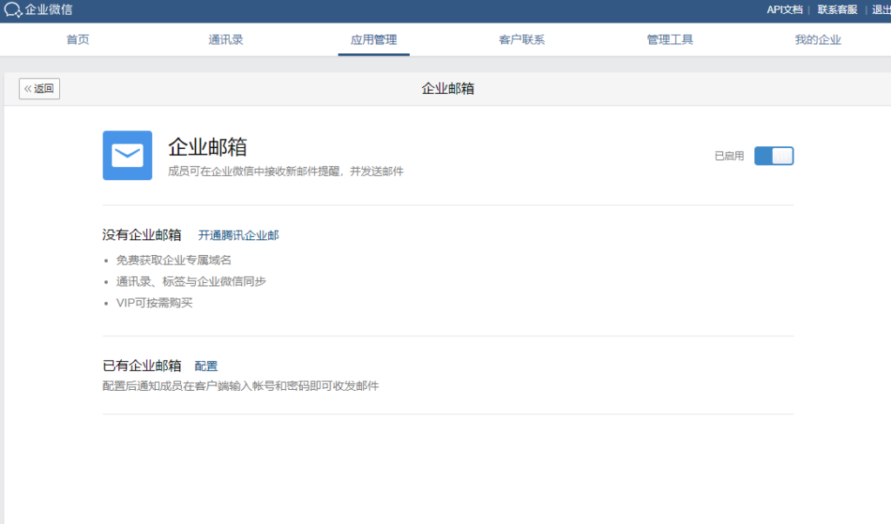This screenshot has height=524, width=891.
Task: Open the 管理工具 tab
Action: tap(670, 39)
